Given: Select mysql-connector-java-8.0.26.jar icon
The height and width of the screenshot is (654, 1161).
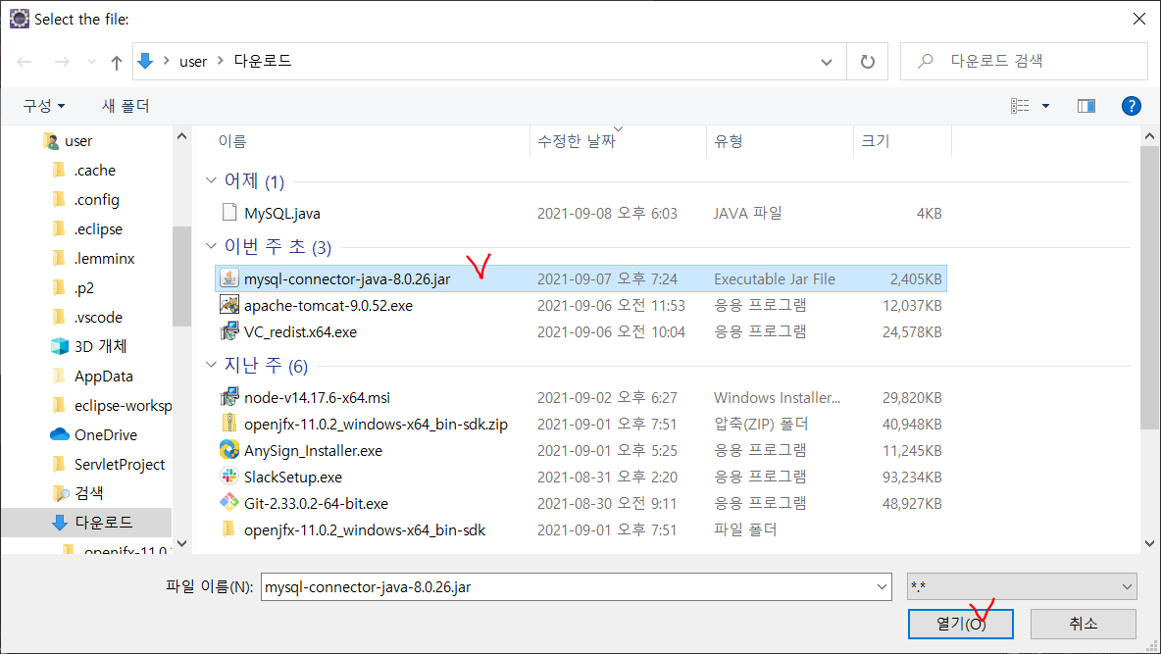Looking at the screenshot, I should 229,278.
